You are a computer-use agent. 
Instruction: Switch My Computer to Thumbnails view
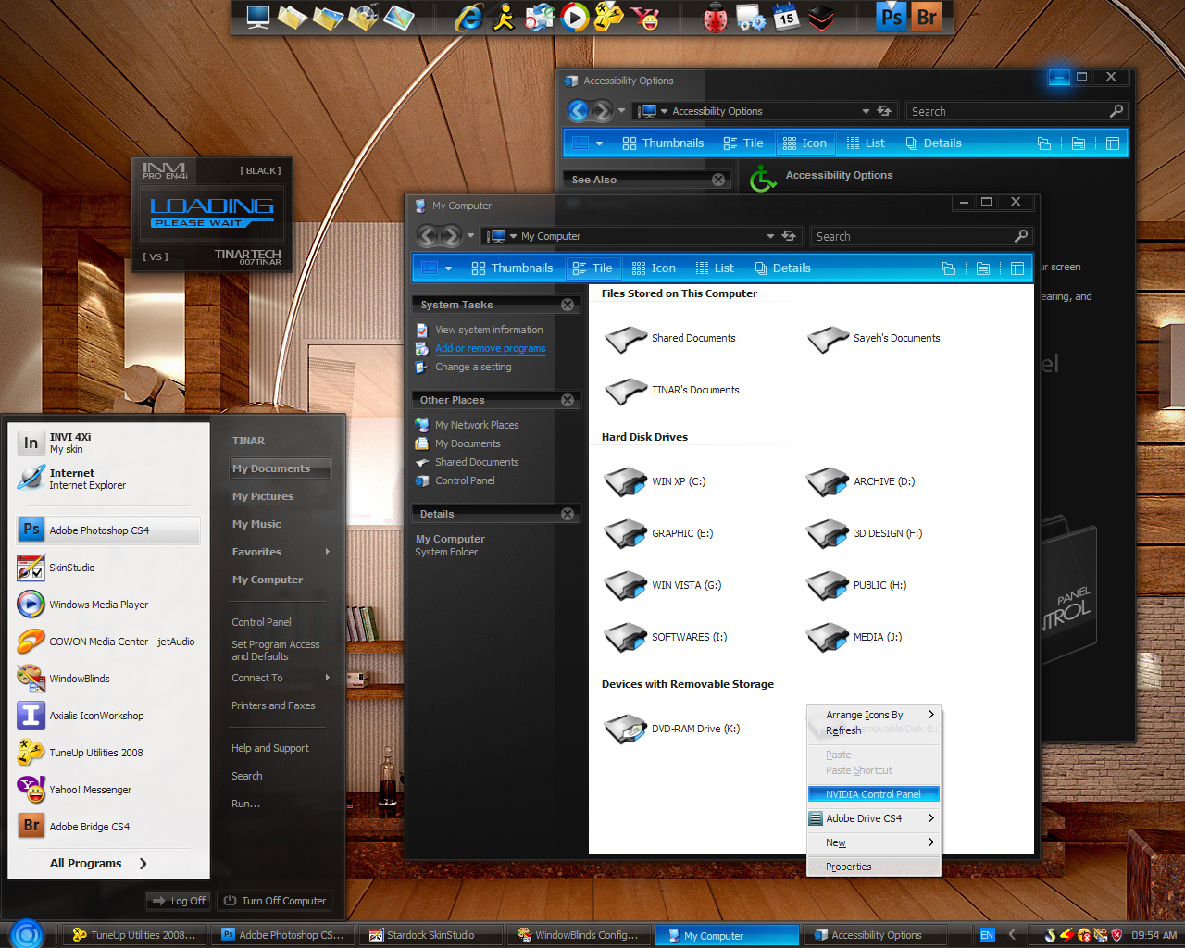tap(512, 268)
